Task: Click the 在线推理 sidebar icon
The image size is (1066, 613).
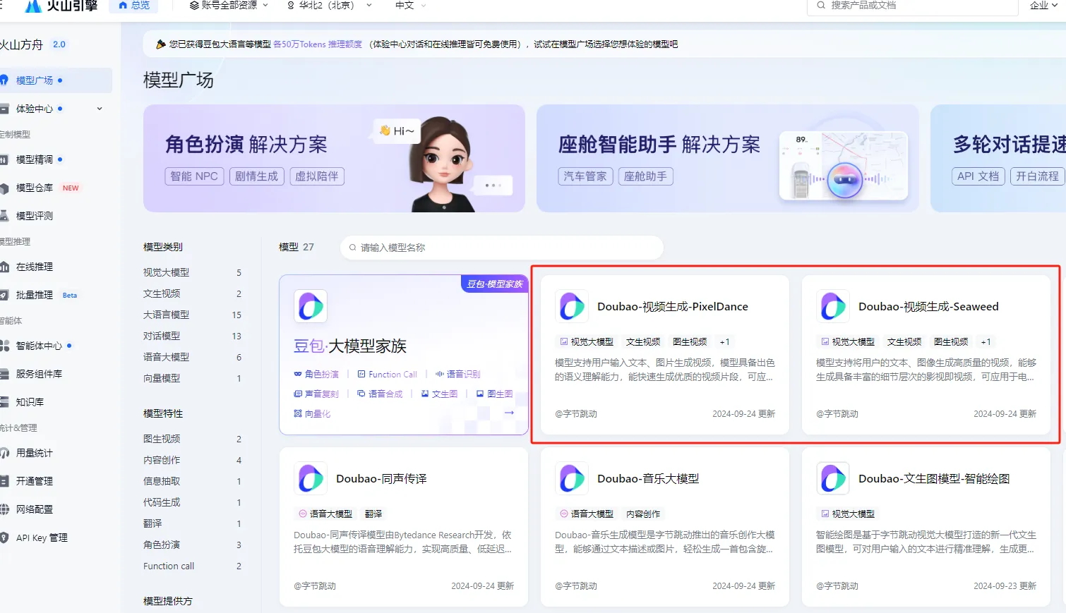Action: [4, 267]
